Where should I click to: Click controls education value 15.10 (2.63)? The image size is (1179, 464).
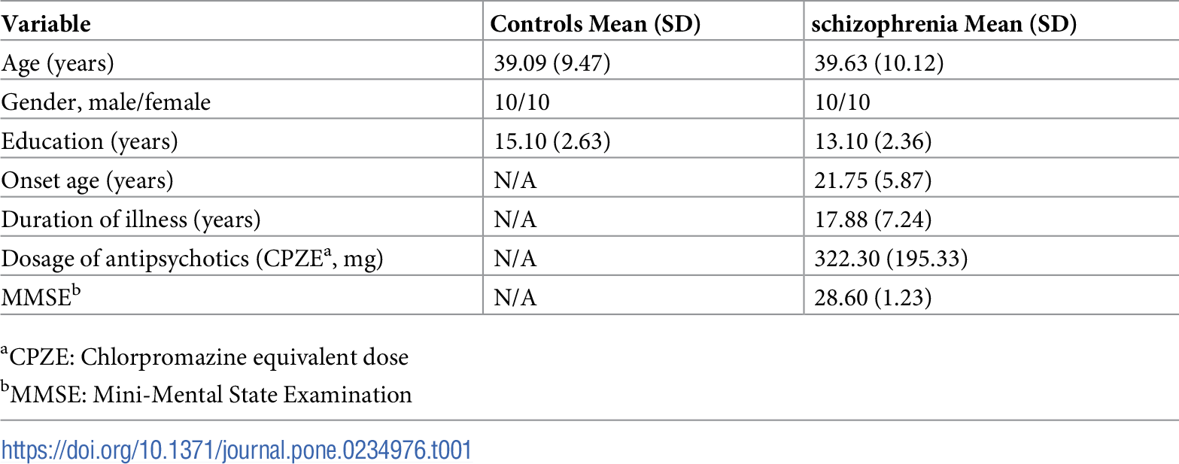pos(551,141)
